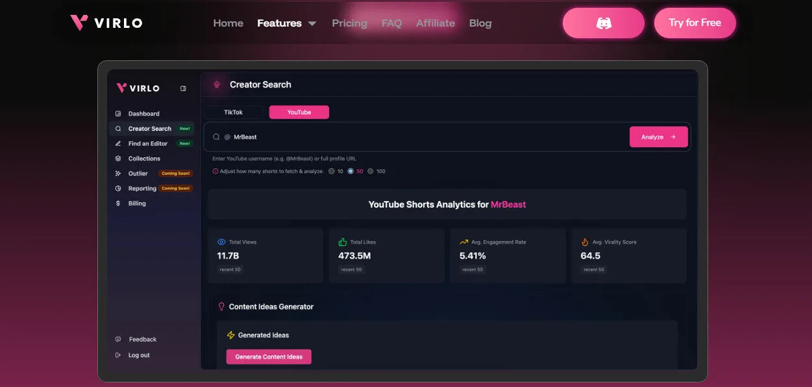Screen dimensions: 812x387
Task: Click the Try for Free button
Action: [x=695, y=22]
